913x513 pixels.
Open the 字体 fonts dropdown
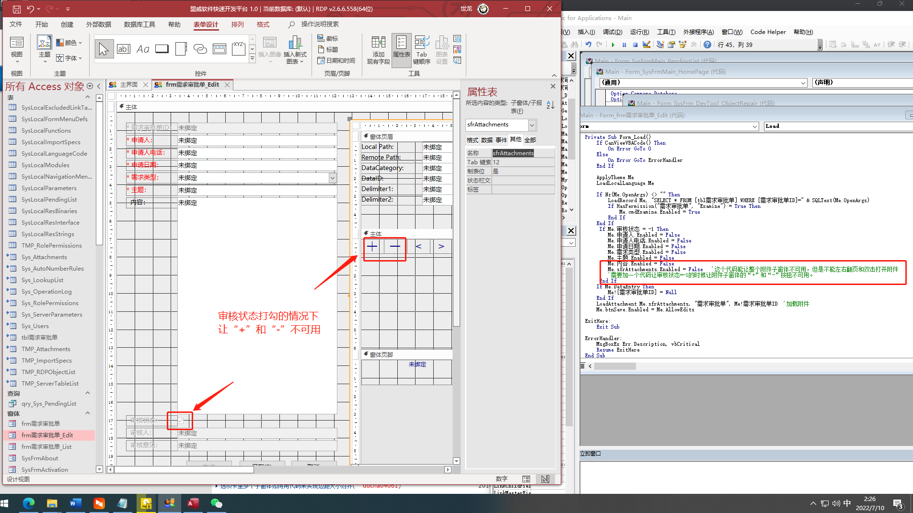pyautogui.click(x=69, y=58)
